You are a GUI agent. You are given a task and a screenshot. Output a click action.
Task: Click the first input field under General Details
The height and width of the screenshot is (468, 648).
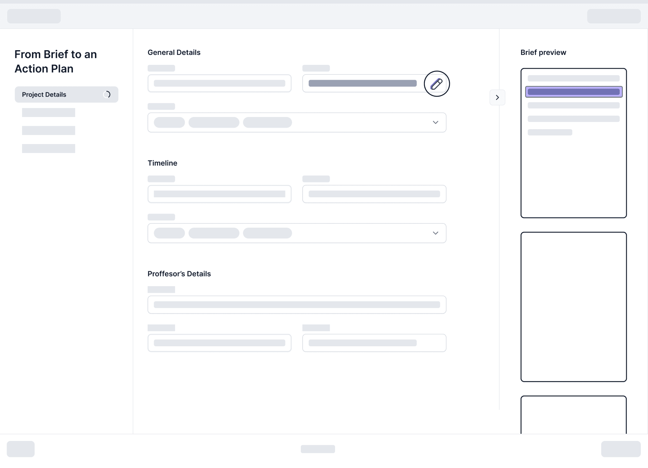219,83
